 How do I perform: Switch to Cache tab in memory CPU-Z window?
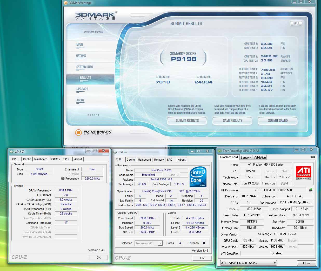click(27, 159)
